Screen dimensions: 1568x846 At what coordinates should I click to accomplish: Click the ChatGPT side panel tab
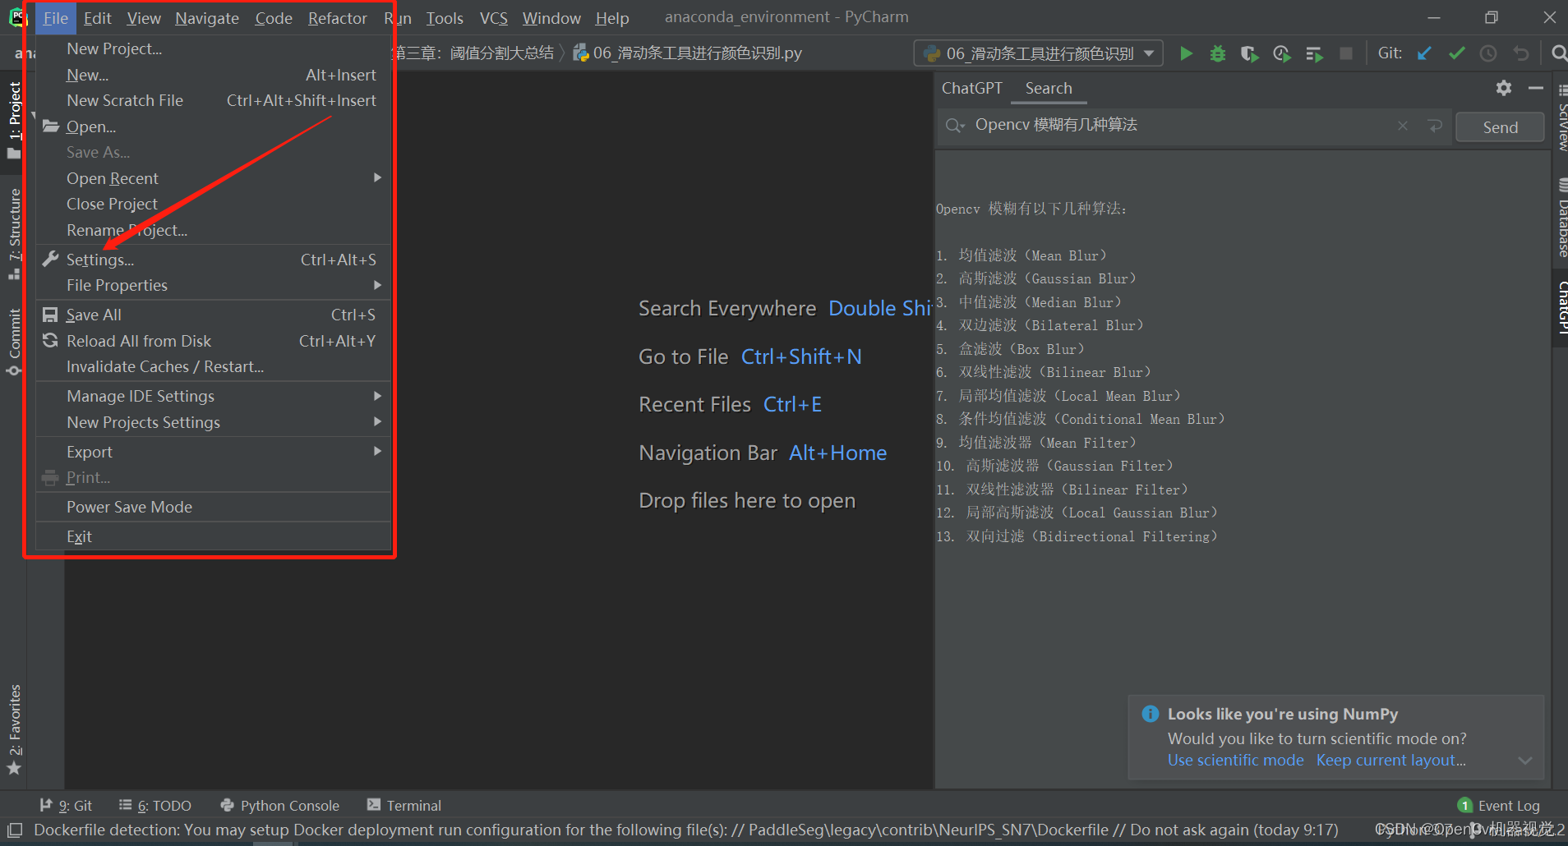point(1561,307)
